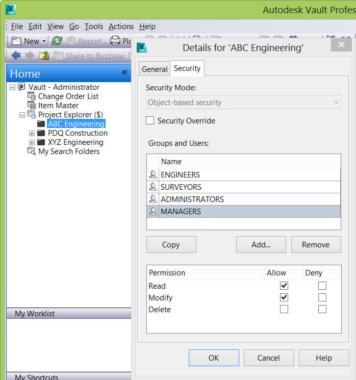
Task: Switch to the General tab
Action: (x=155, y=69)
